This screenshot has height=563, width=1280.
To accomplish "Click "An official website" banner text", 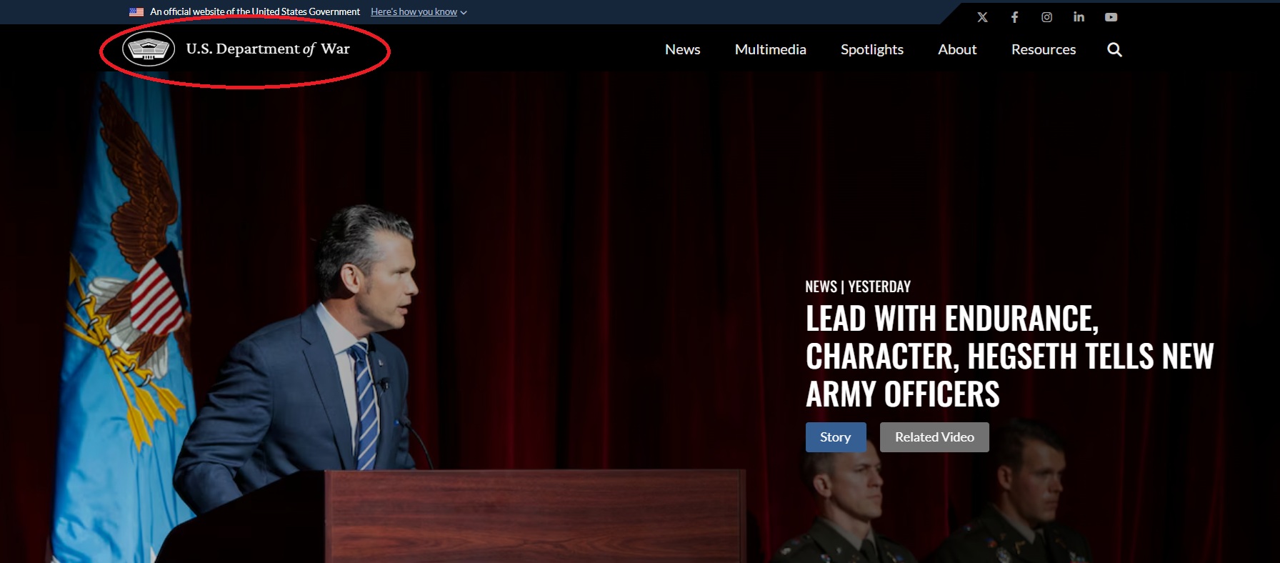I will pos(255,12).
